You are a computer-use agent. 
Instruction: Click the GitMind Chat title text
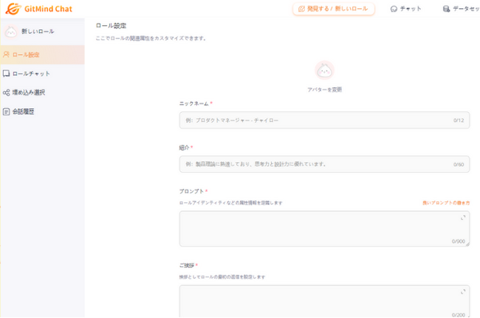point(48,9)
